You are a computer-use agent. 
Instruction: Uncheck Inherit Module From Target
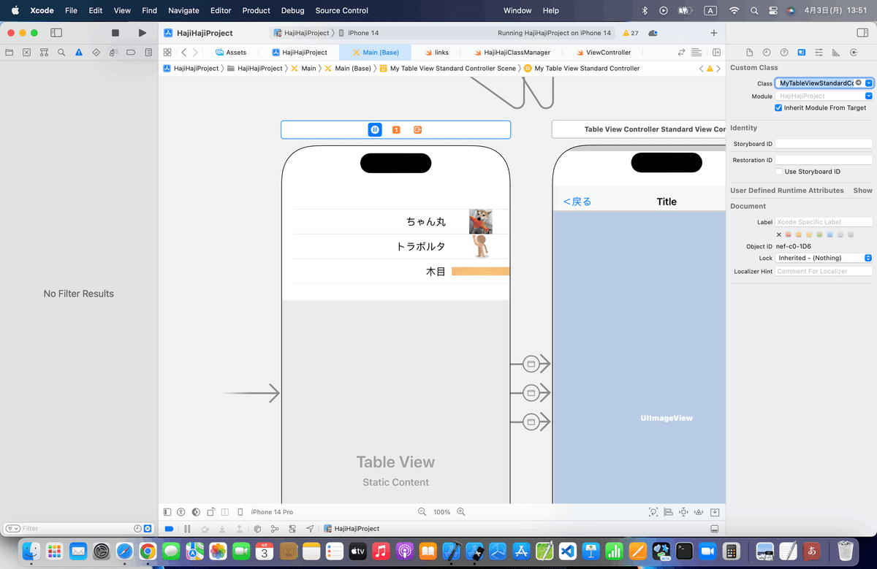point(778,108)
